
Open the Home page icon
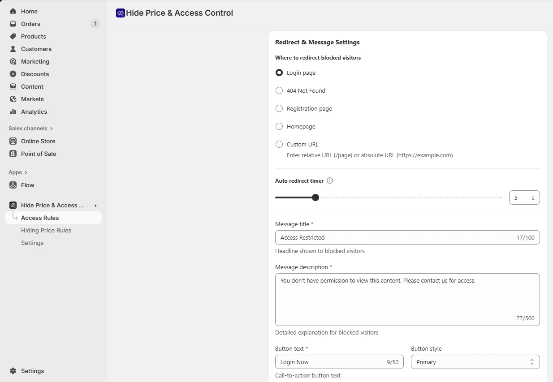(13, 11)
